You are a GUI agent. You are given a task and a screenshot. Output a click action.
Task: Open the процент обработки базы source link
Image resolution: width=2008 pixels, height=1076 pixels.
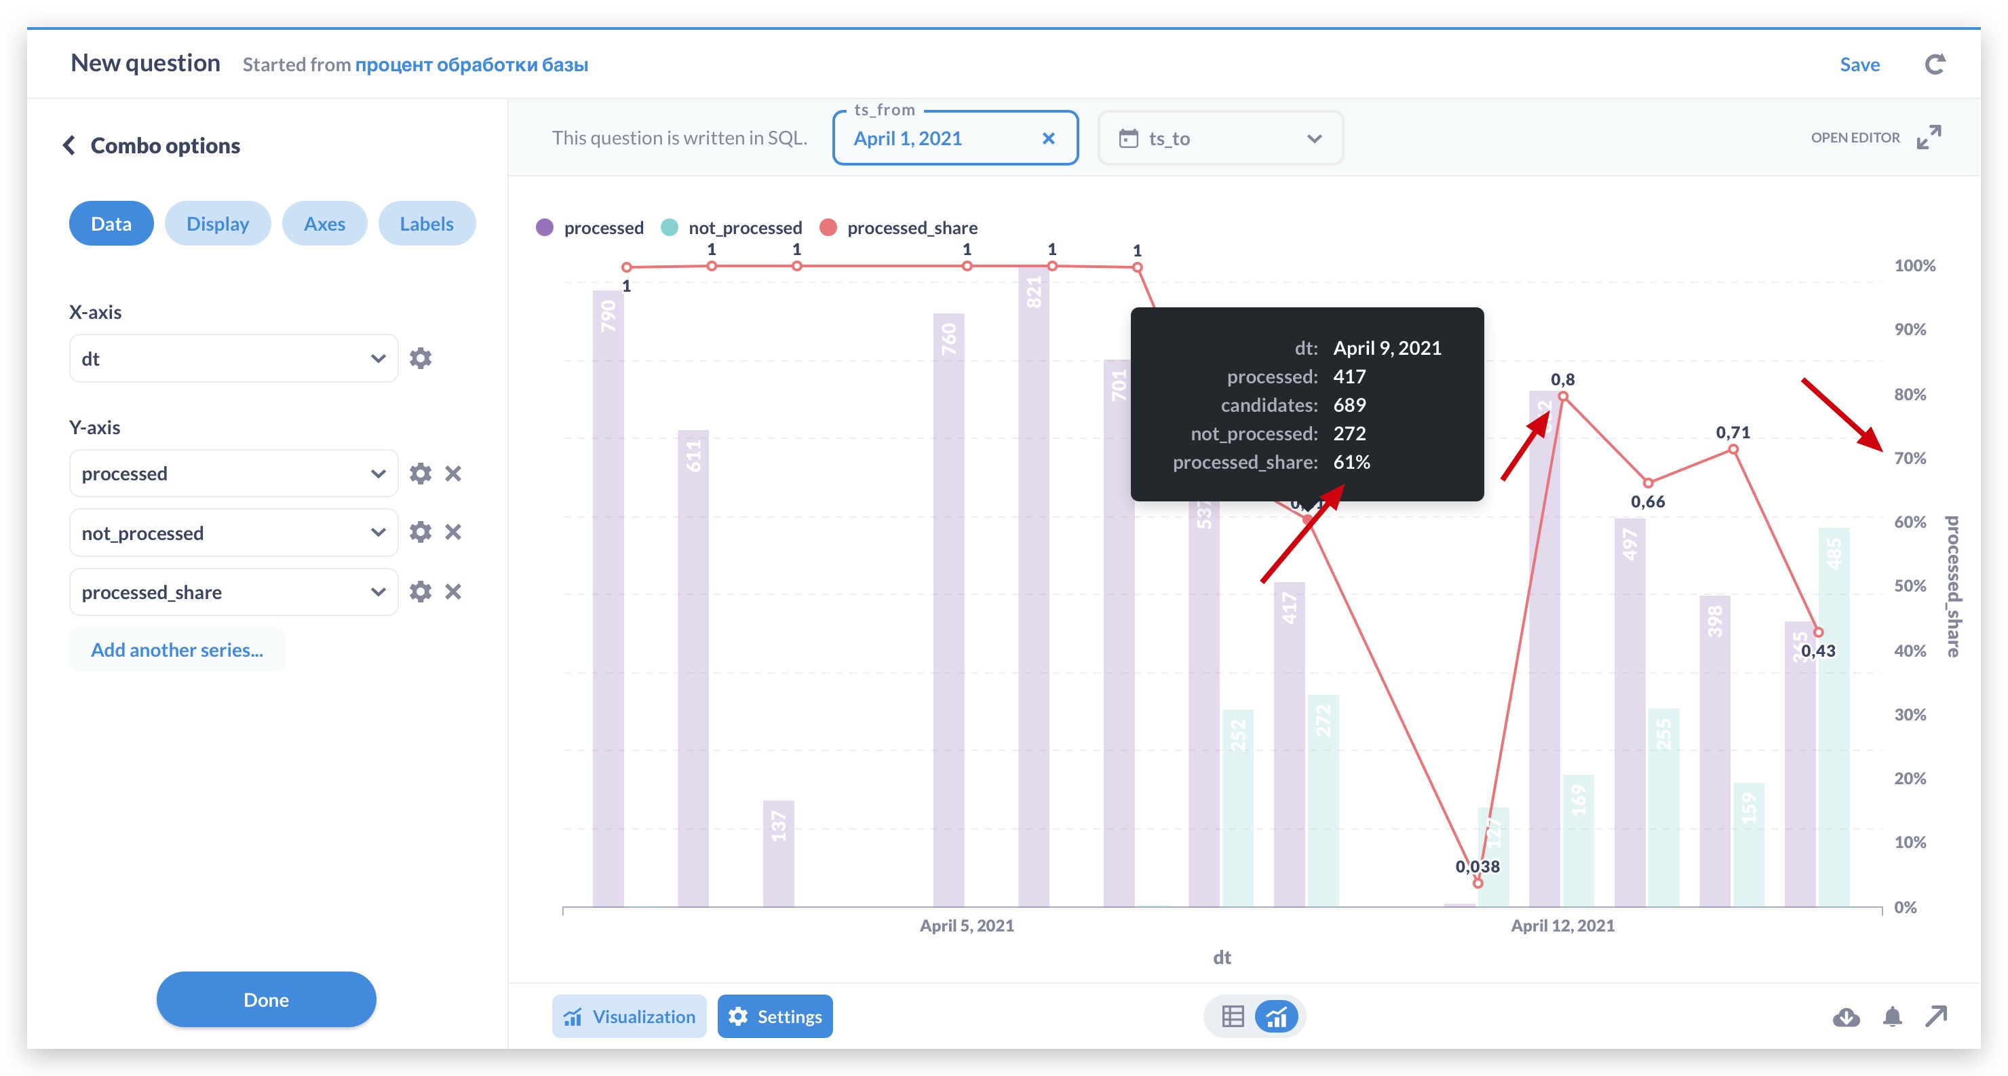pyautogui.click(x=471, y=64)
